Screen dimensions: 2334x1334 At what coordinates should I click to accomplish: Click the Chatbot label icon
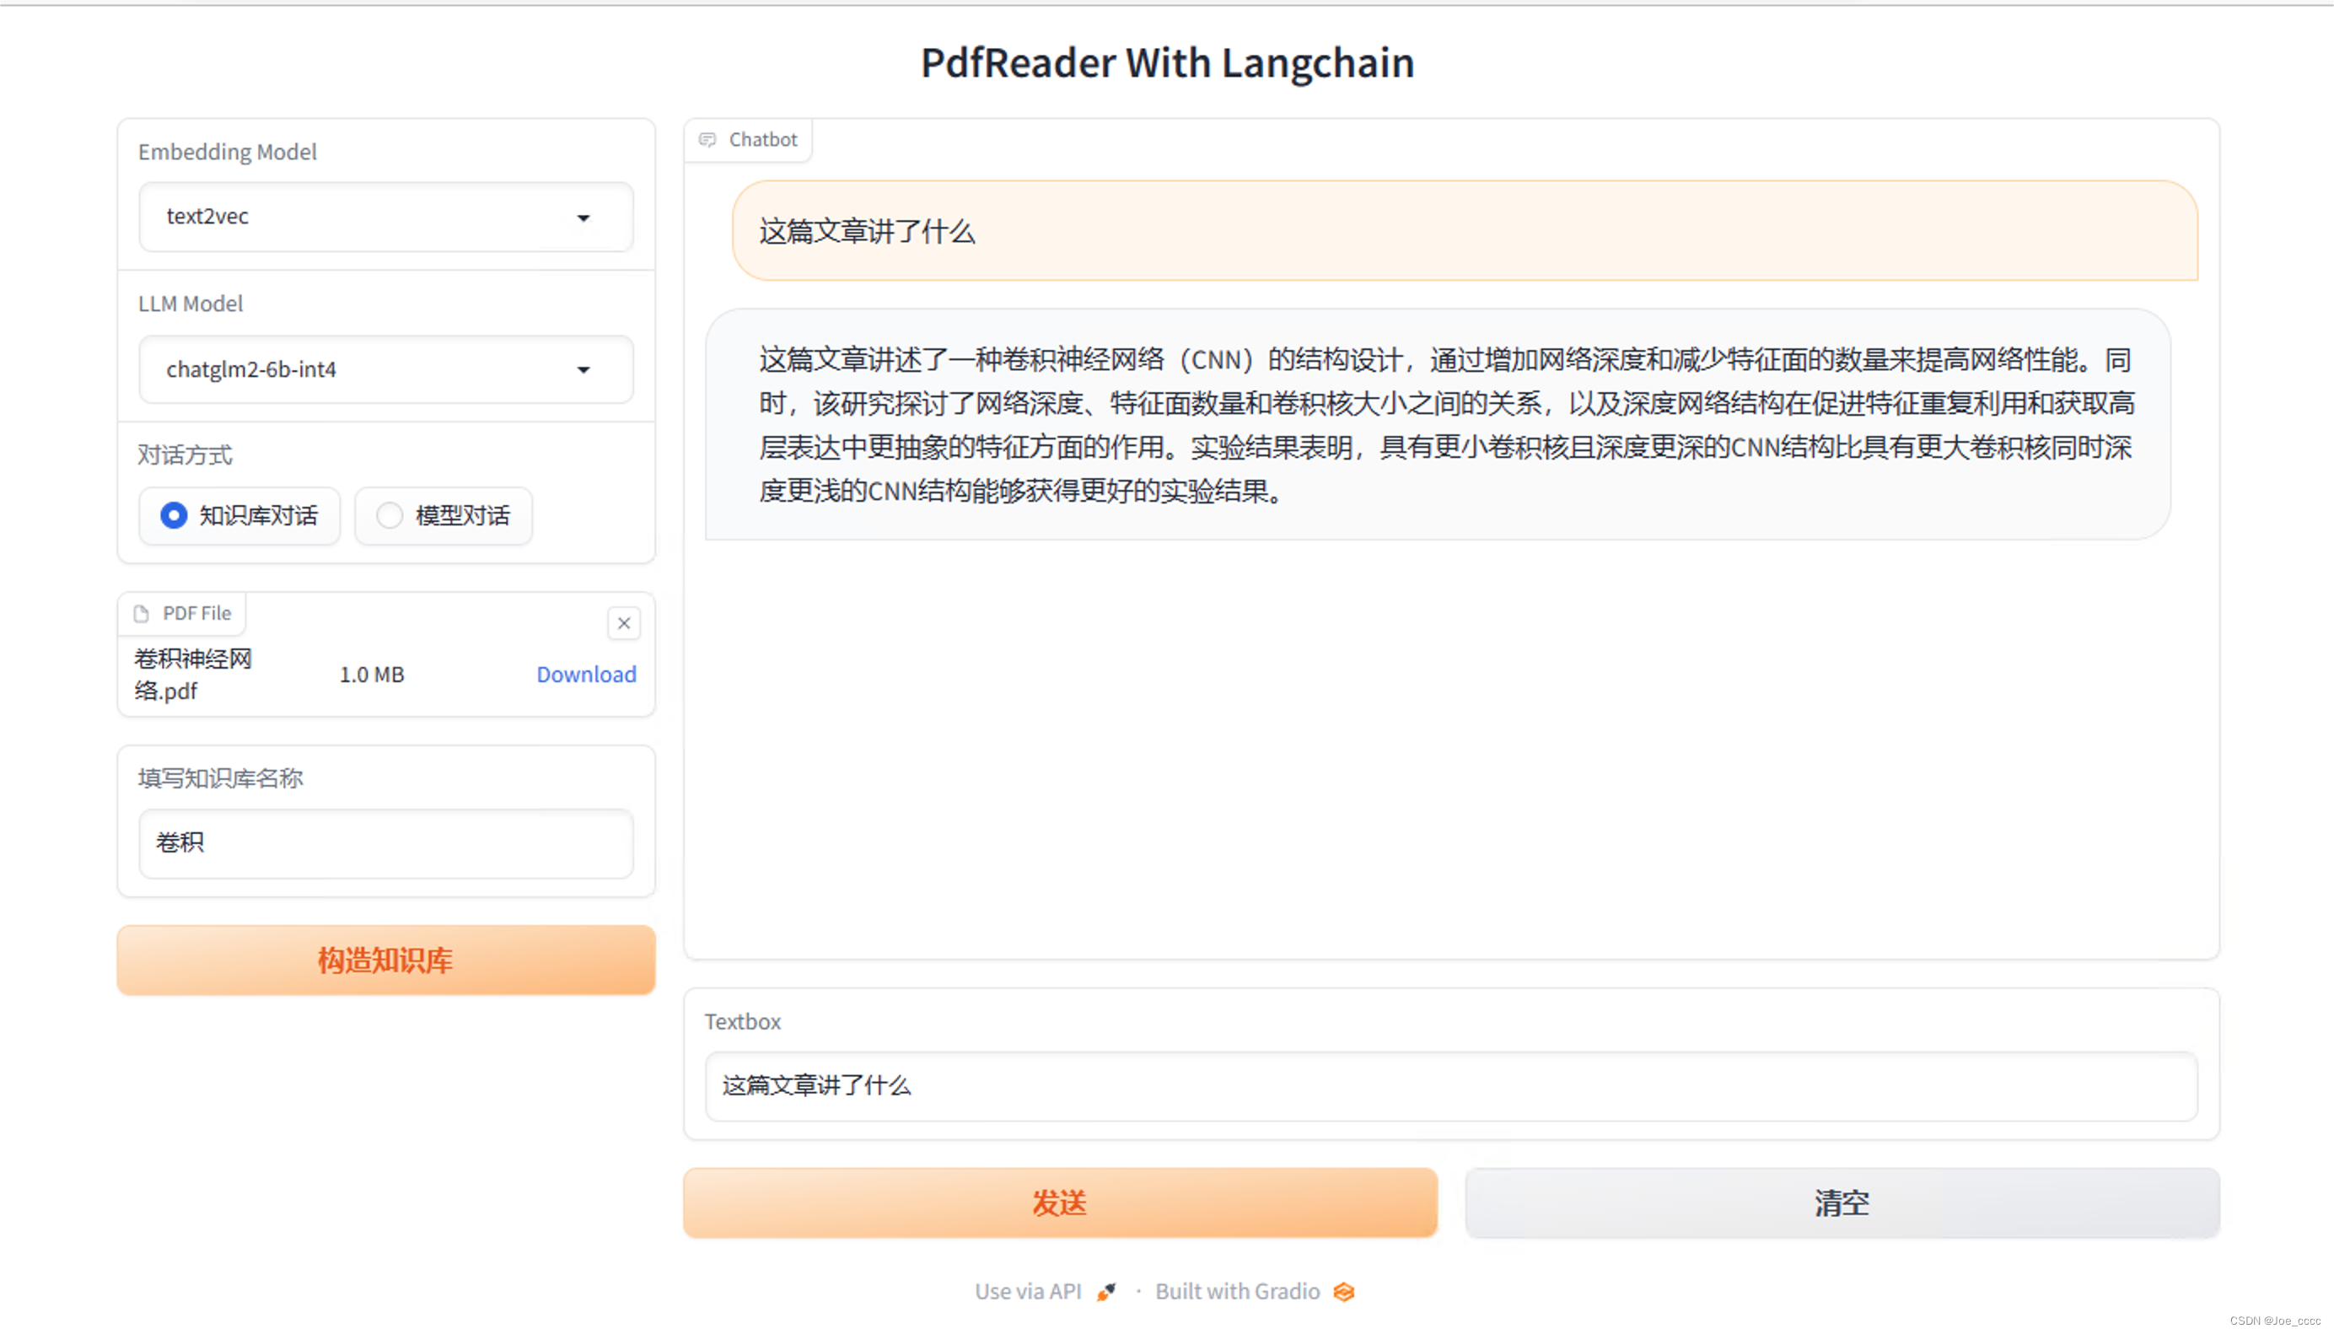[707, 139]
